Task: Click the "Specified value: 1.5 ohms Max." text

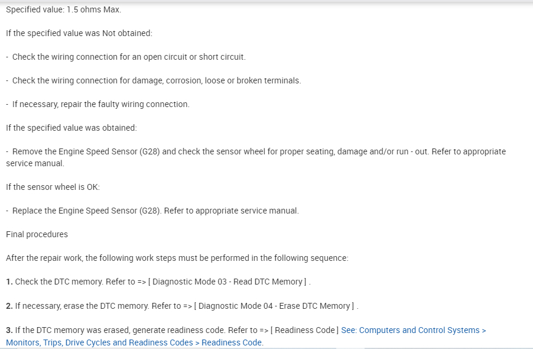Action: [x=63, y=9]
